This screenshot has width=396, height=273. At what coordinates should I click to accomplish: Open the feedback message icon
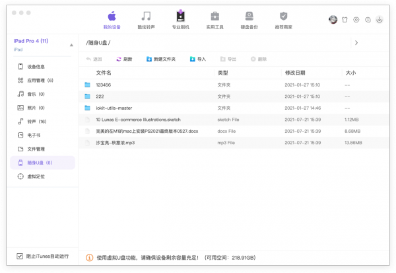(368, 20)
